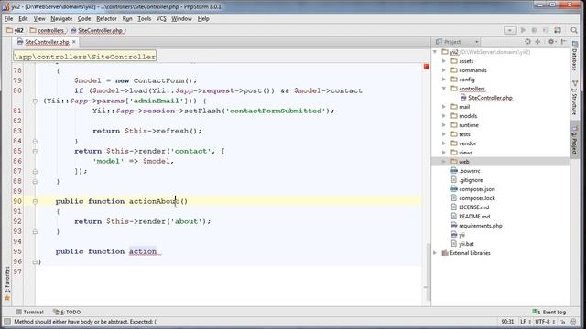Open the File menu
Viewport: 586px width, 329px height.
tap(8, 18)
